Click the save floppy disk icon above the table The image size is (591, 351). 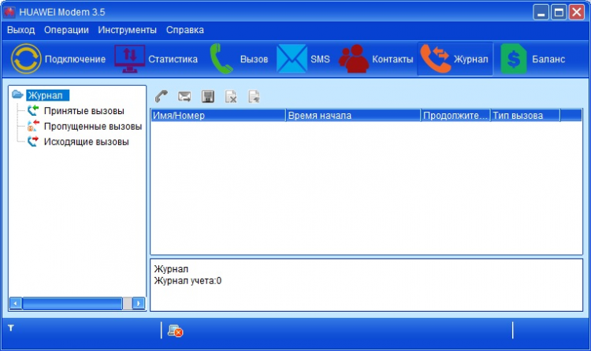208,97
